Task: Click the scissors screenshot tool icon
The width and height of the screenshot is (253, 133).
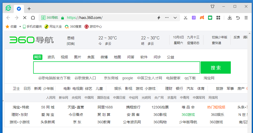Action: coord(186,18)
